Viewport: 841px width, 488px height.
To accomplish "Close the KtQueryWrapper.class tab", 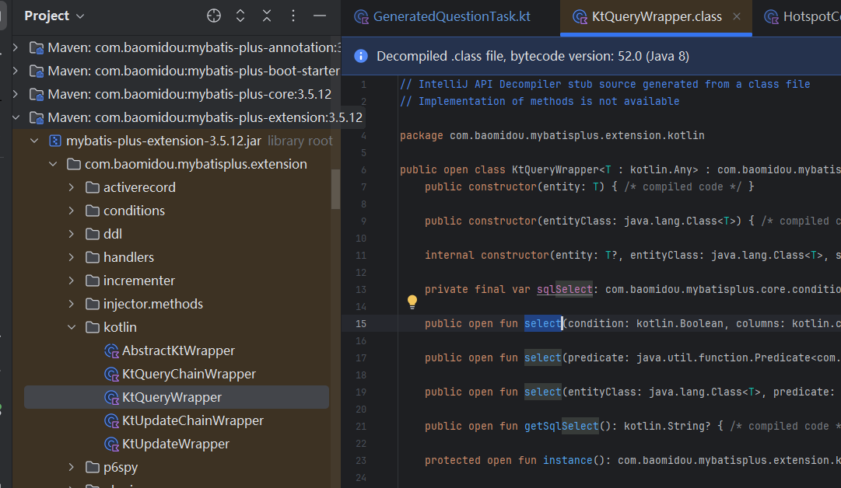I will [x=737, y=16].
